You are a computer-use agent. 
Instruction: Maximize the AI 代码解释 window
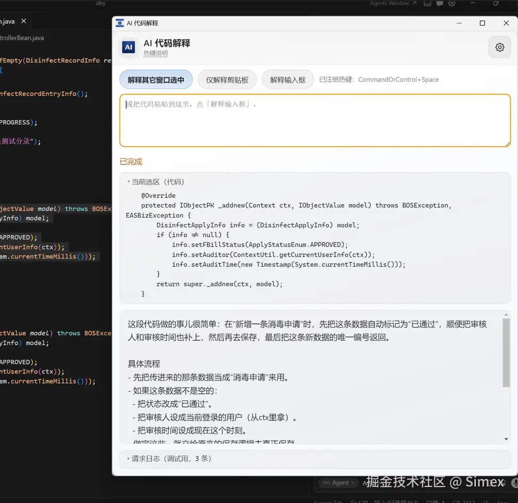pos(482,23)
